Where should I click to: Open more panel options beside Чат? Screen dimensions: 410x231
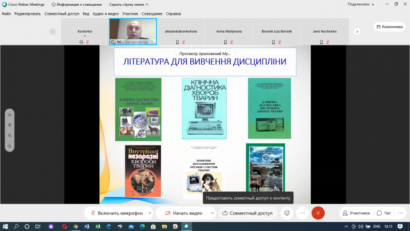(x=400, y=213)
